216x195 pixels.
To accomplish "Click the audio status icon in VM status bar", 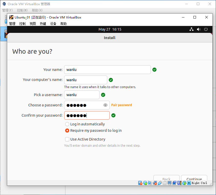I will [150, 183].
